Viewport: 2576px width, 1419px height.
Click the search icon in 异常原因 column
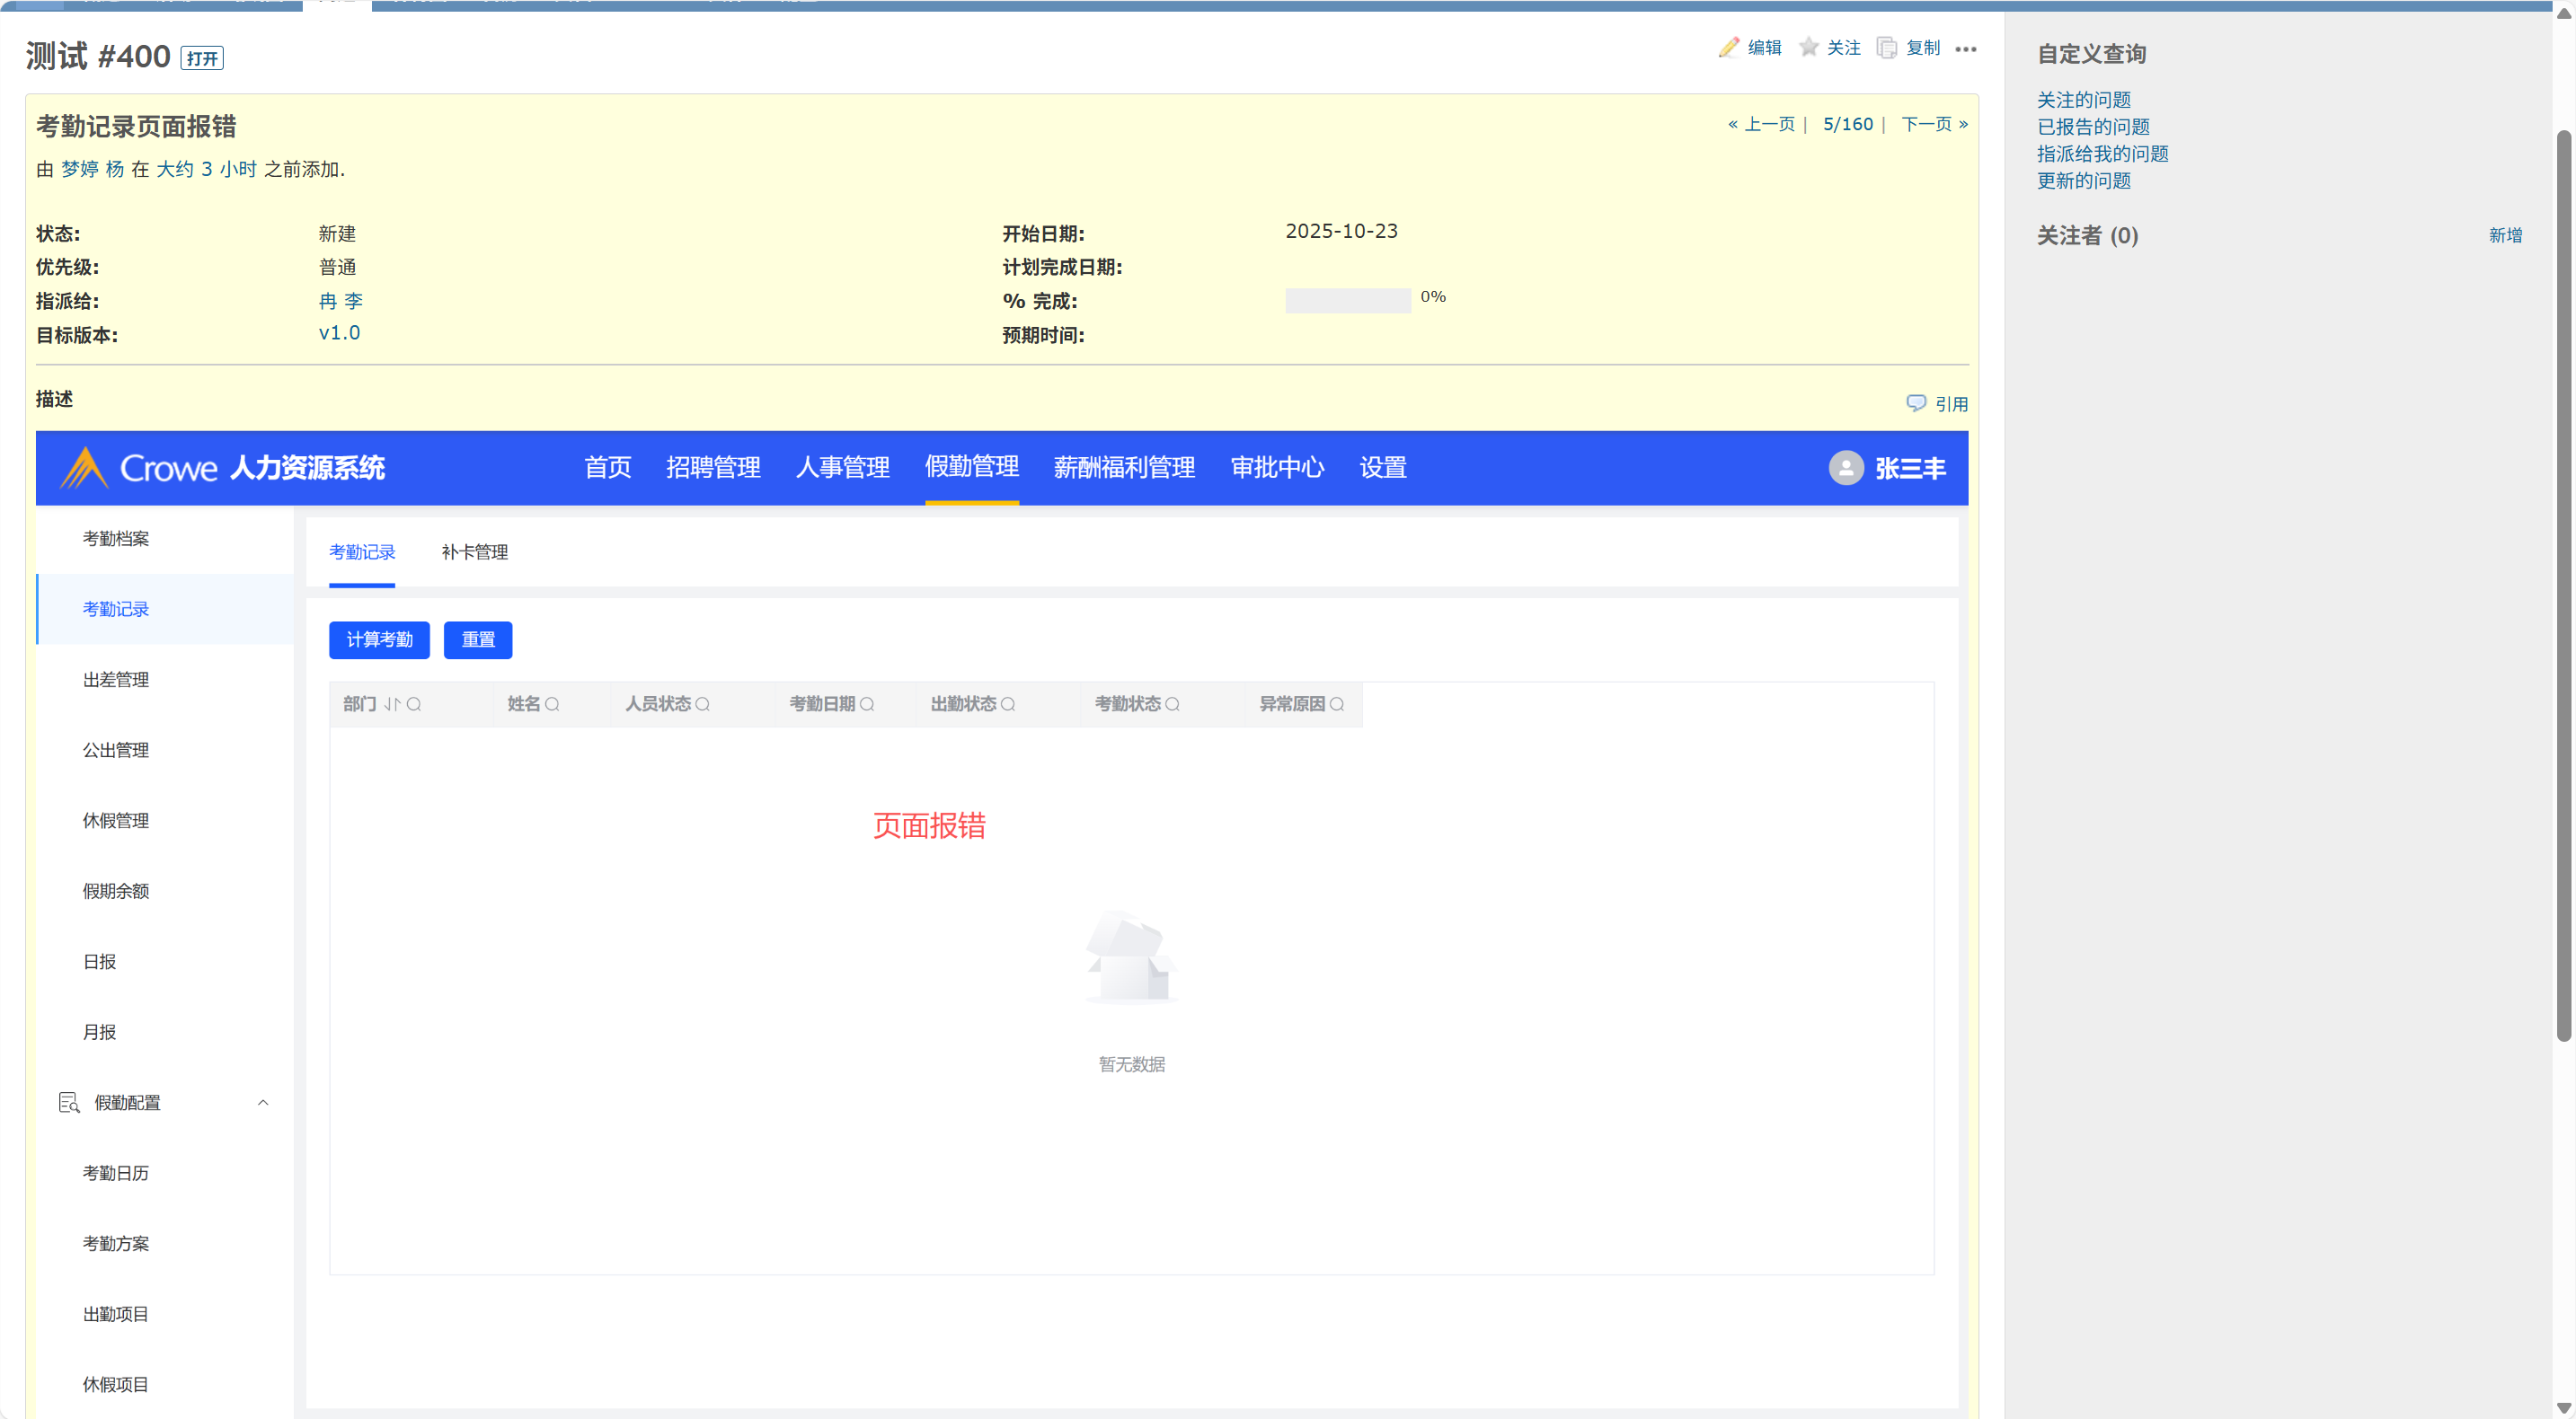1336,704
